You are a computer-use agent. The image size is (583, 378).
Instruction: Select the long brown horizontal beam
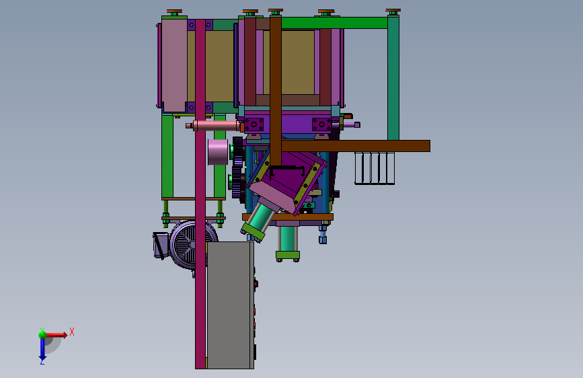pos(356,146)
